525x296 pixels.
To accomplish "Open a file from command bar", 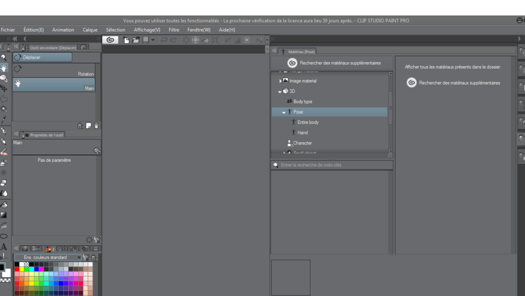I will tap(136, 40).
